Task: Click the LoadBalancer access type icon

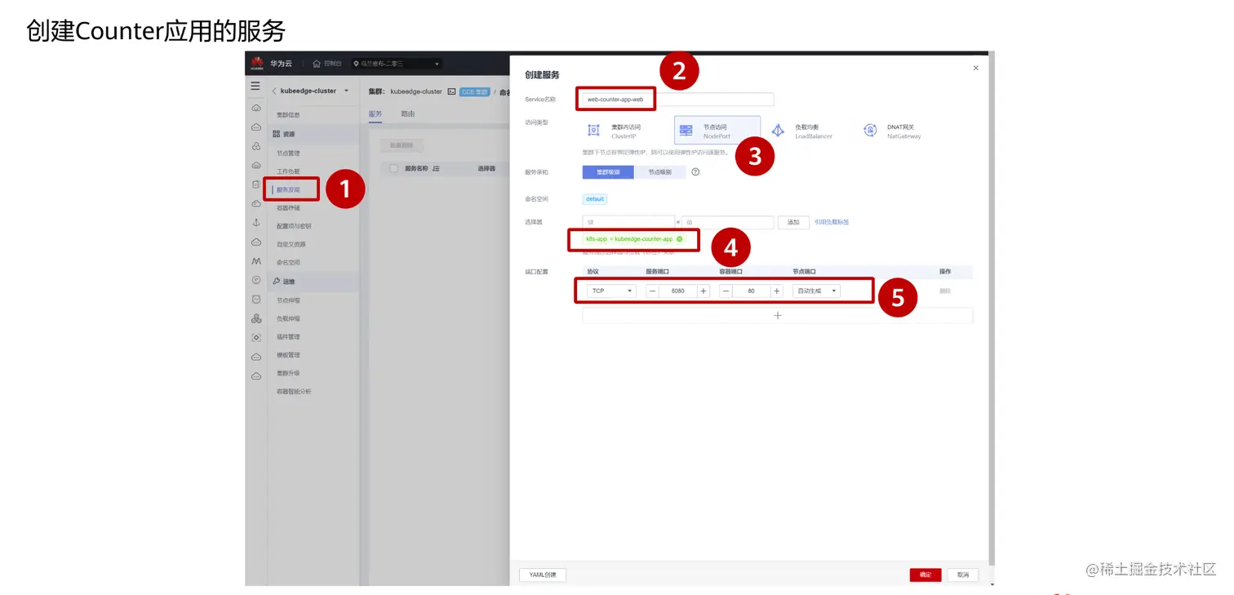Action: 778,131
